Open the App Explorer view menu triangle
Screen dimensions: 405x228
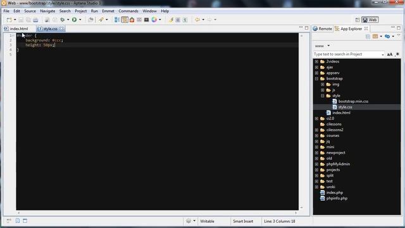[x=399, y=35]
